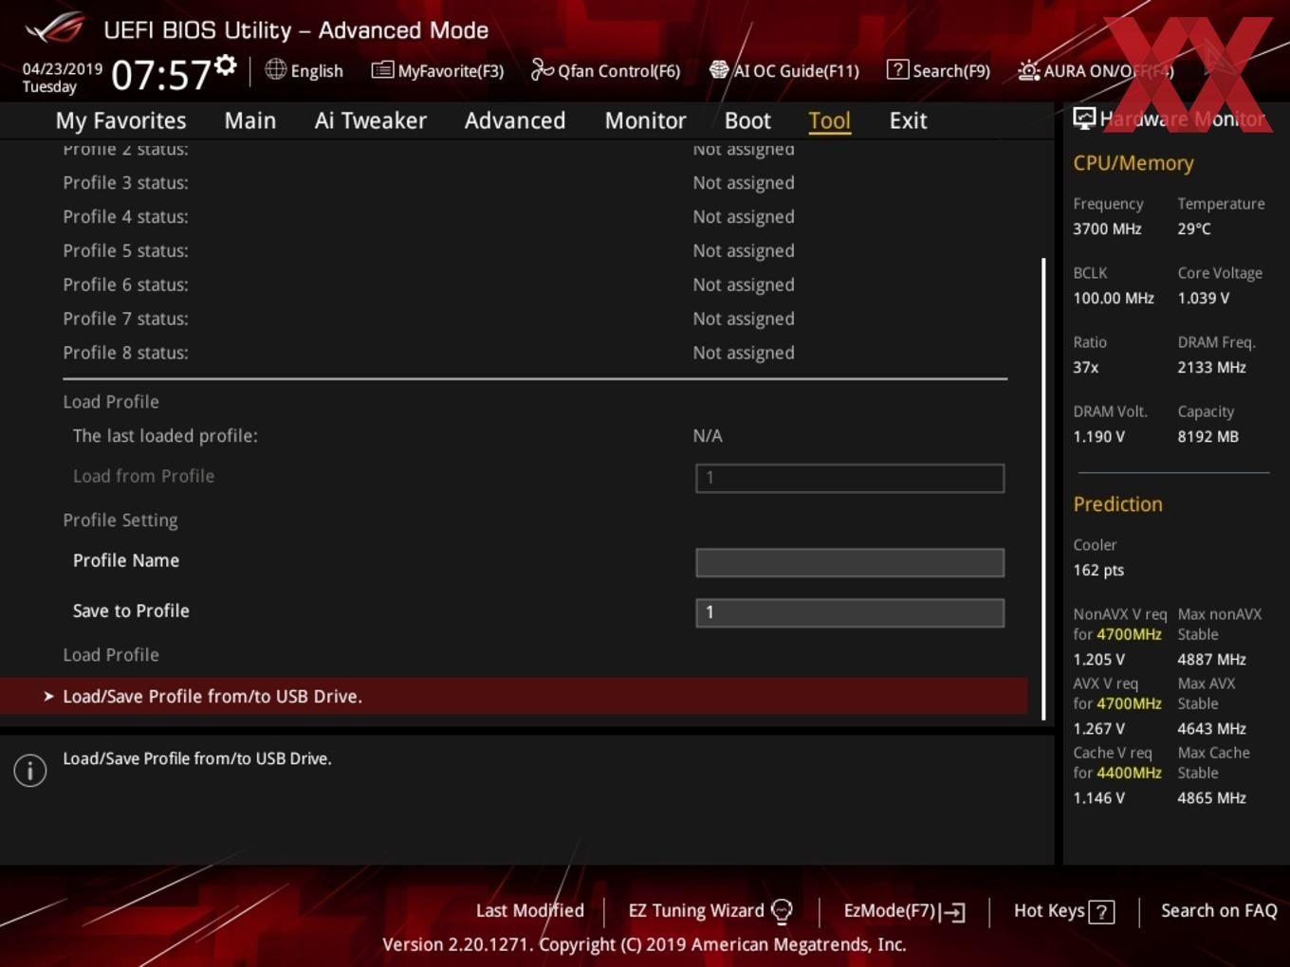Click the globe language icon
1290x967 pixels.
275,69
